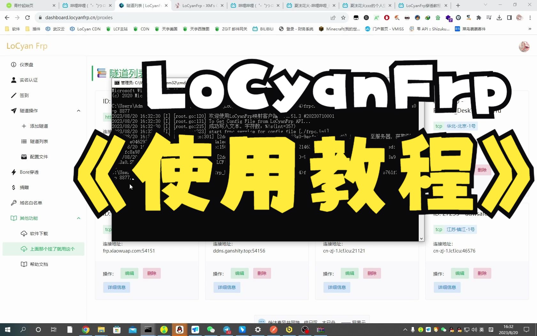Click the user avatar at top right
Screen dimensions: 537x336
524,46
